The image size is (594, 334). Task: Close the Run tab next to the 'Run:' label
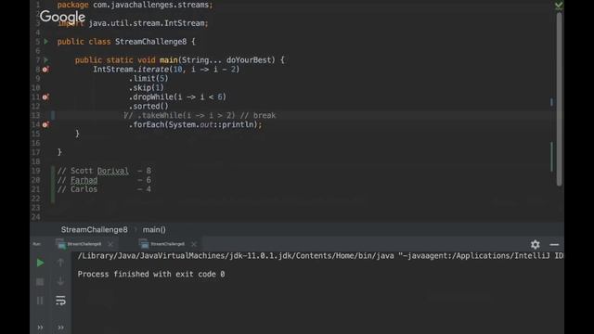[110, 244]
